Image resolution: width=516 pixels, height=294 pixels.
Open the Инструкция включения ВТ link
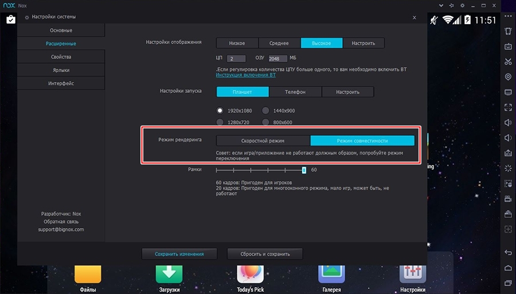click(x=246, y=75)
